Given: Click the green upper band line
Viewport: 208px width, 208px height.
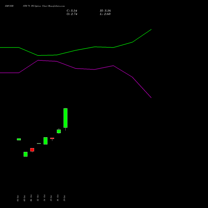Looking at the screenshot, I should coord(76,50).
